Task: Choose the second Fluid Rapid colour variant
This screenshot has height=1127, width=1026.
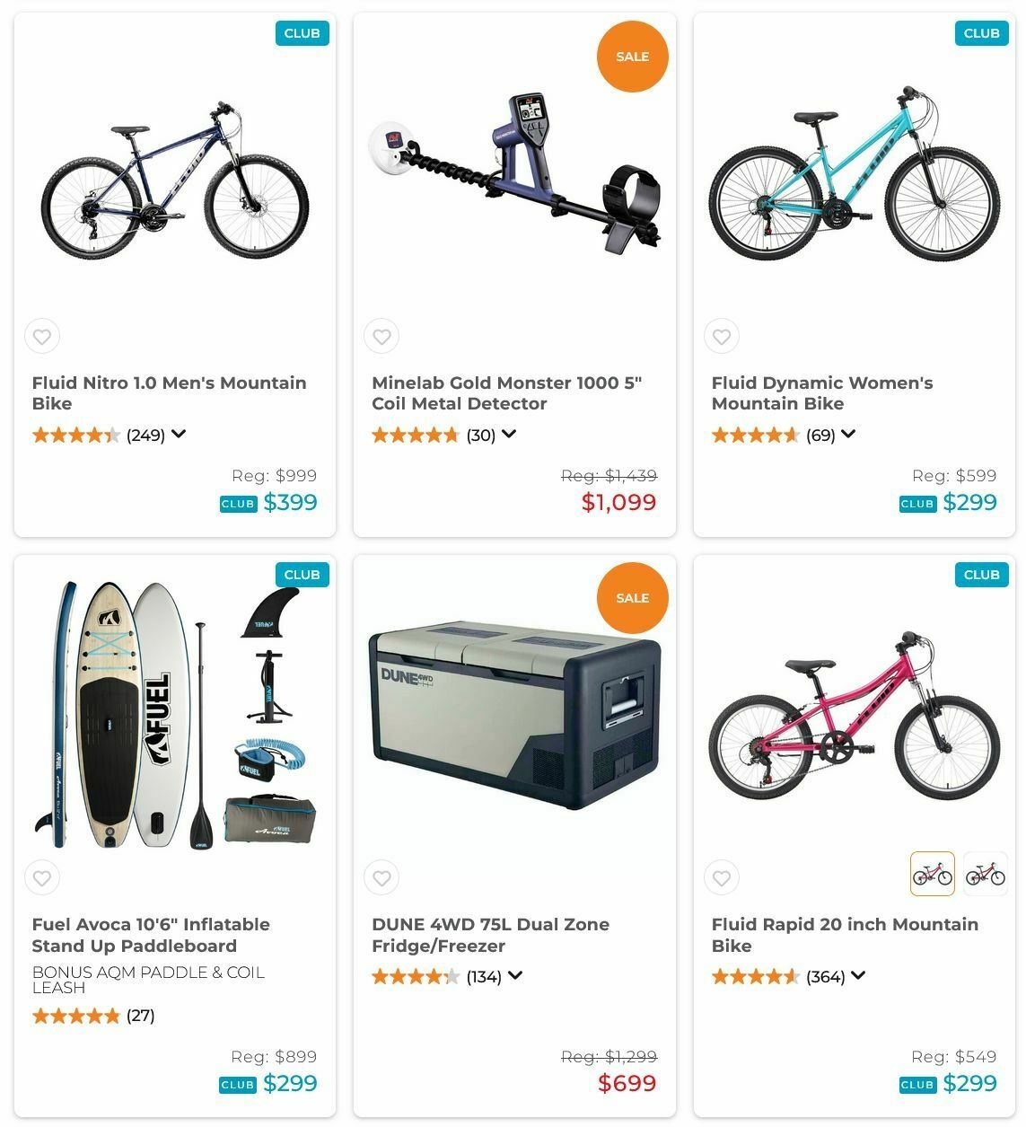Action: click(985, 874)
